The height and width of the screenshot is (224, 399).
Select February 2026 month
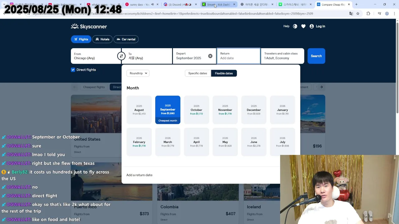coord(139,142)
